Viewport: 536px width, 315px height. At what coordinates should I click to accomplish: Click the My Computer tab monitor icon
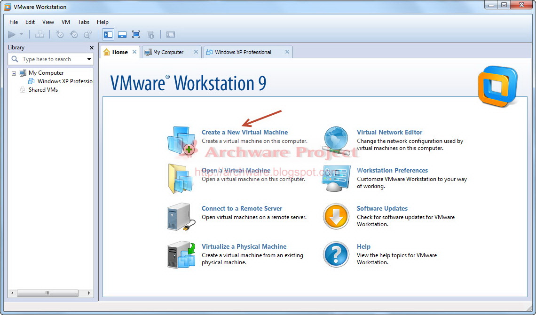tap(148, 52)
